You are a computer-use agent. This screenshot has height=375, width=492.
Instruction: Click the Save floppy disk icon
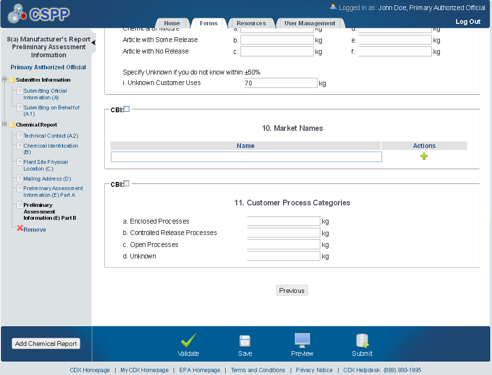(245, 341)
